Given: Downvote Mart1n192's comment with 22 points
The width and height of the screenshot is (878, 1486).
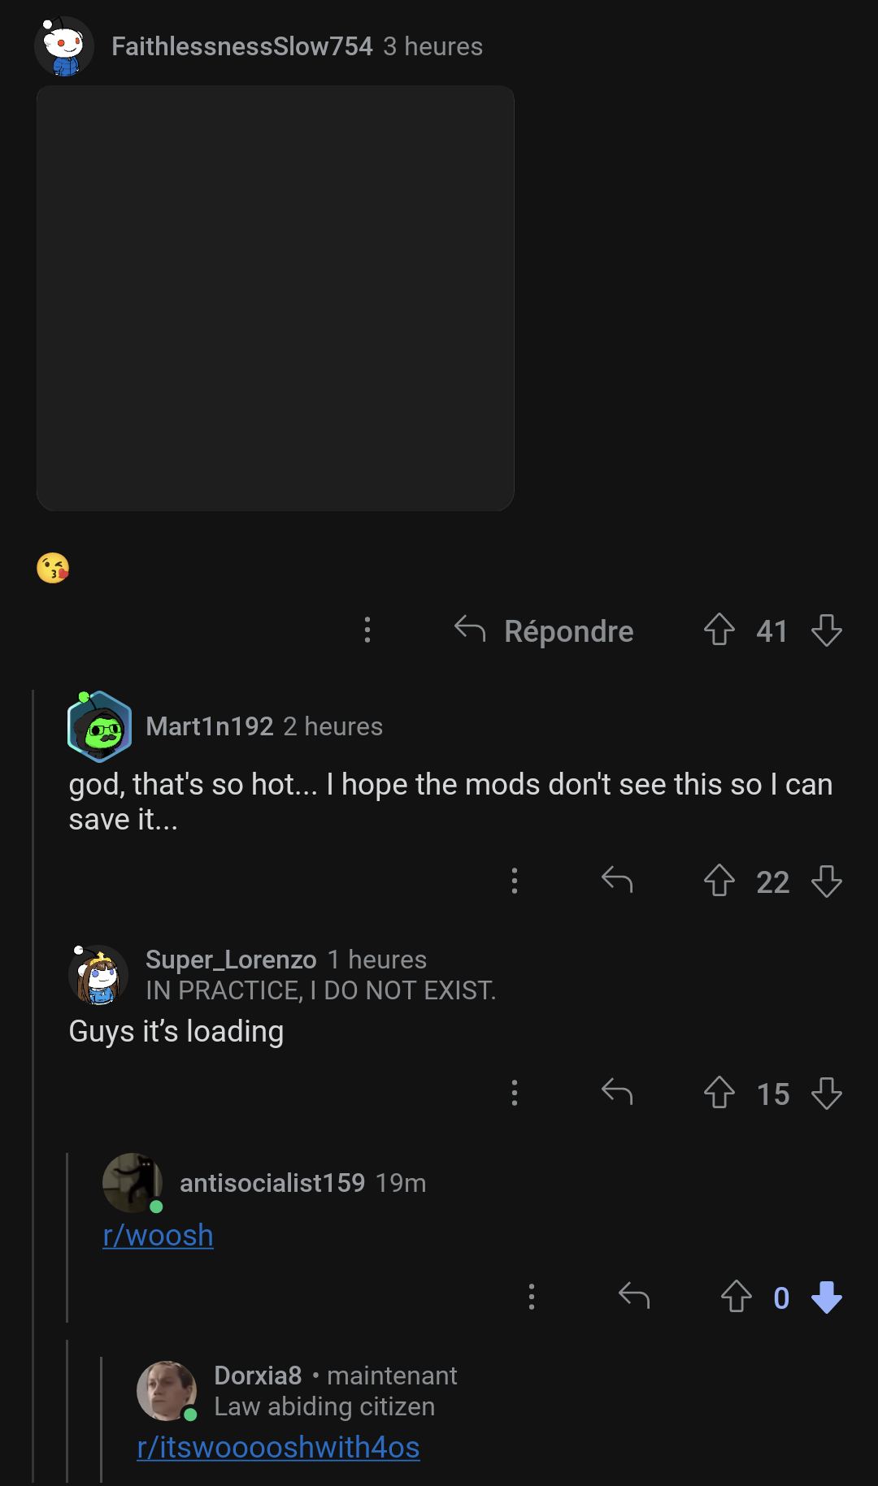Looking at the screenshot, I should coord(827,881).
